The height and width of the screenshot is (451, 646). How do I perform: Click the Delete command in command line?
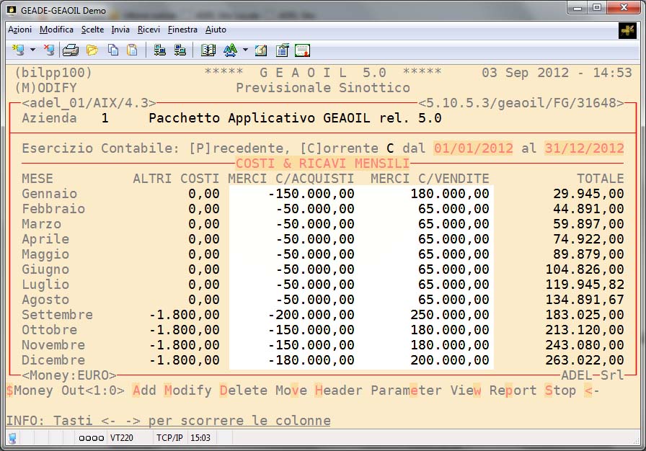coord(244,390)
